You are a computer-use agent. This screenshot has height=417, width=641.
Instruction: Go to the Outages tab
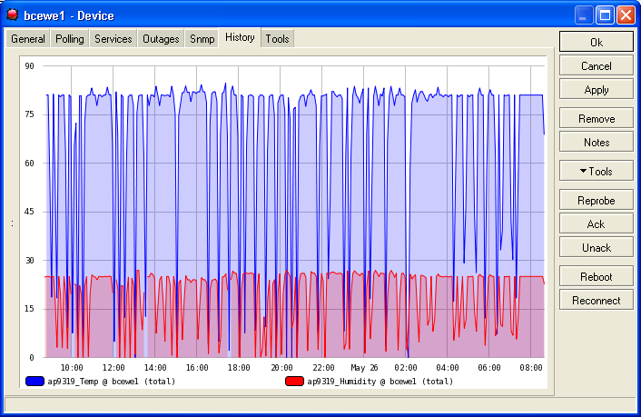coord(161,39)
